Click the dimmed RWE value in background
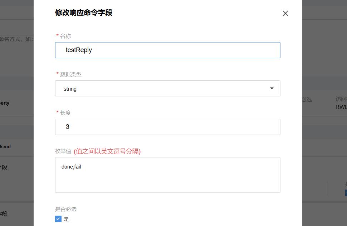This screenshot has width=347, height=226. (341, 107)
